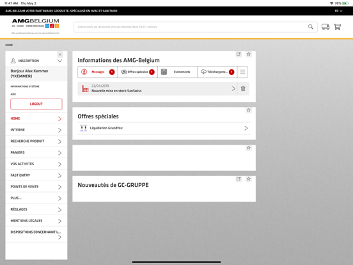
Task: Click the search magnifier icon
Action: tap(310, 27)
